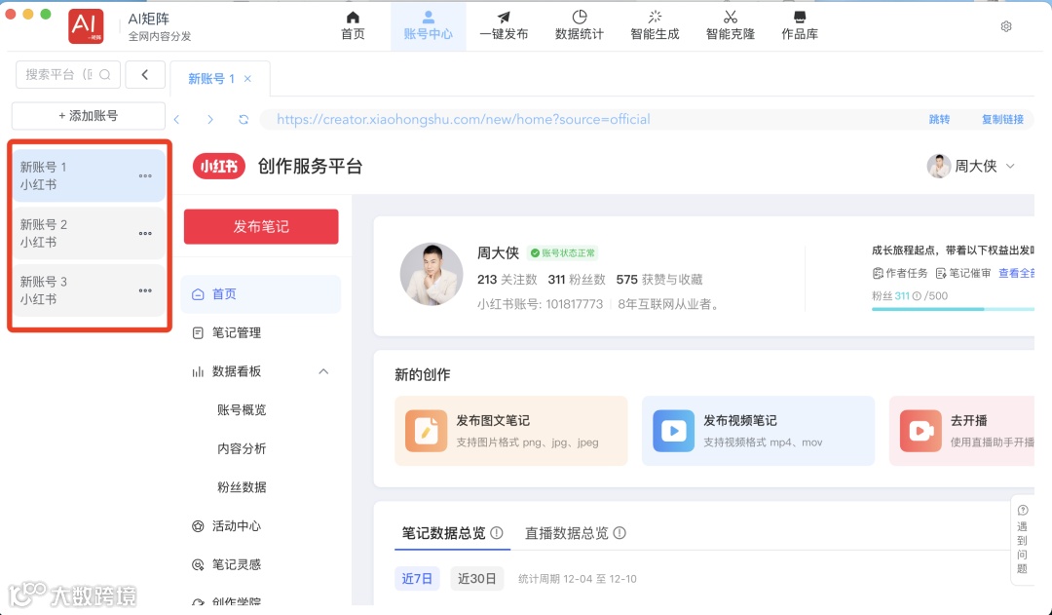Select 账号中心 in the top navigation
Viewport: 1052px width, 615px height.
click(x=428, y=25)
